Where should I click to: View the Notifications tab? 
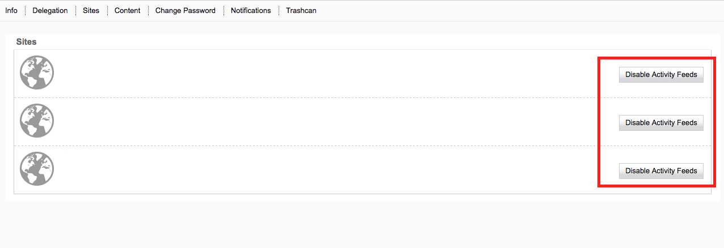coord(251,11)
